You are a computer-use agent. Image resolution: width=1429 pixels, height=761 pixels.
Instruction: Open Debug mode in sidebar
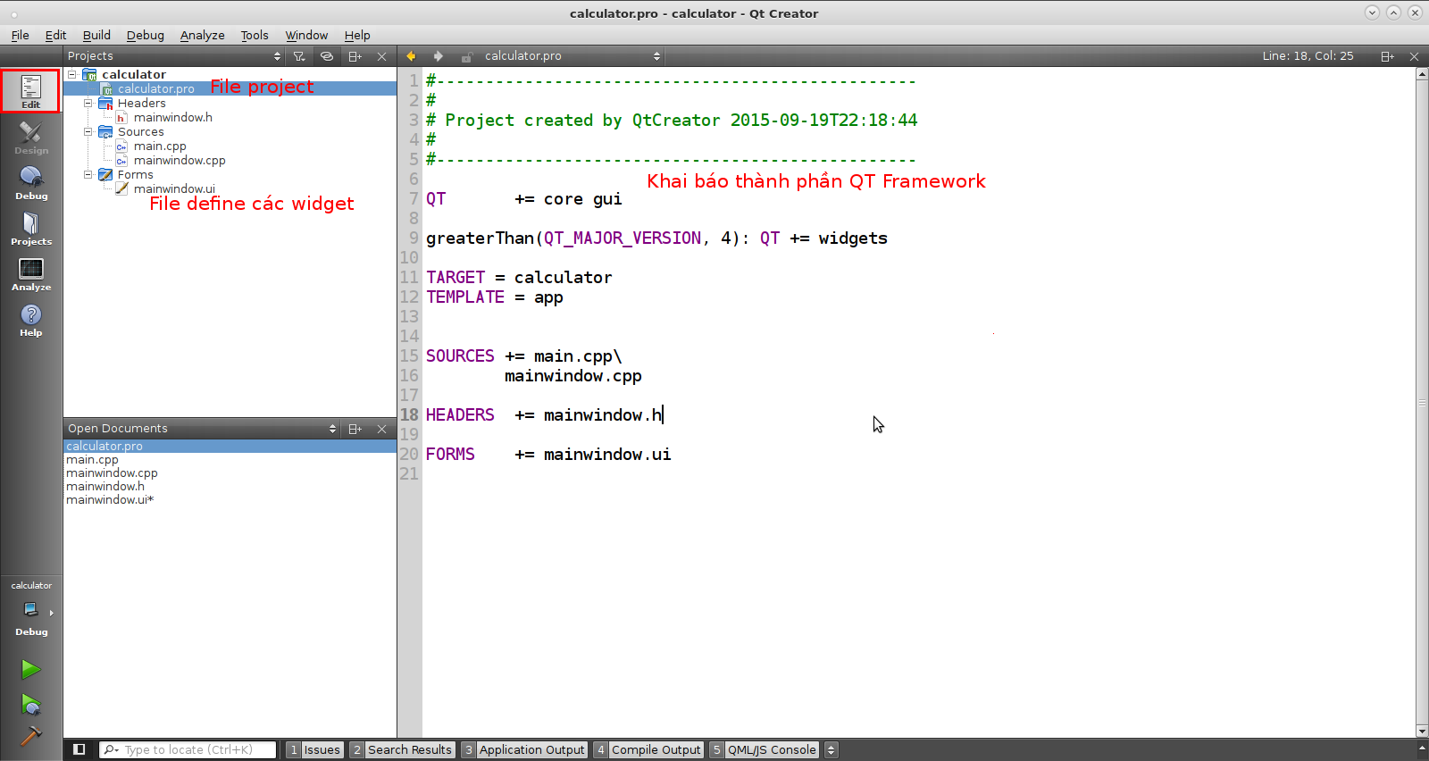point(31,182)
